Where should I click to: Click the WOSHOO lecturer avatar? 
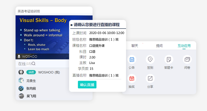click(21, 72)
